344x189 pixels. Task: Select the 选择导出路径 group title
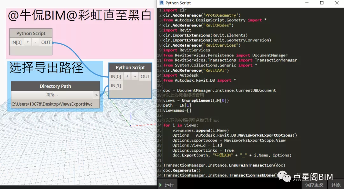point(46,68)
